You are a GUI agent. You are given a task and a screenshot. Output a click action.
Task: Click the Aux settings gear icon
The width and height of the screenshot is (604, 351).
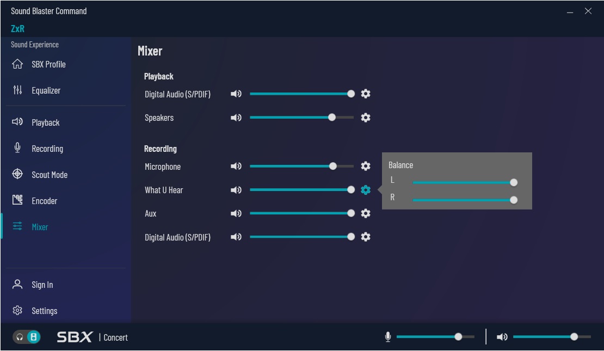point(366,213)
